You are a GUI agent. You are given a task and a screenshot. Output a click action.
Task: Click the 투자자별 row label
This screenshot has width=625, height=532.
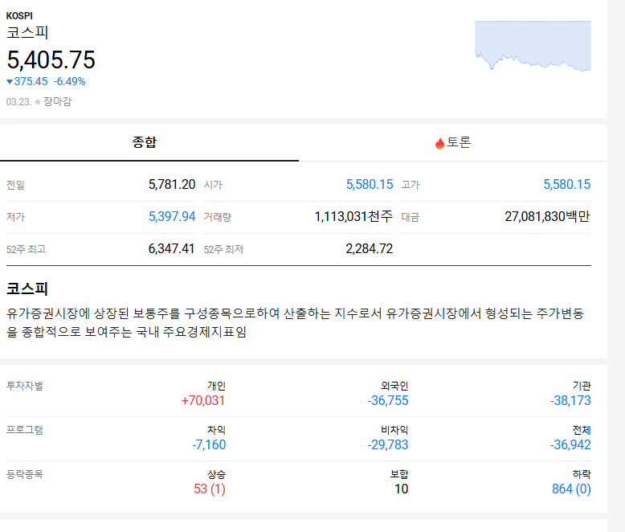click(25, 386)
